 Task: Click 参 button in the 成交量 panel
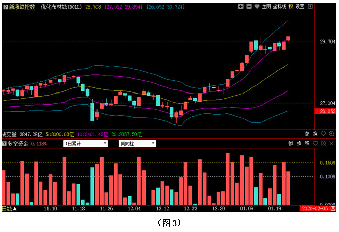tap(307, 134)
